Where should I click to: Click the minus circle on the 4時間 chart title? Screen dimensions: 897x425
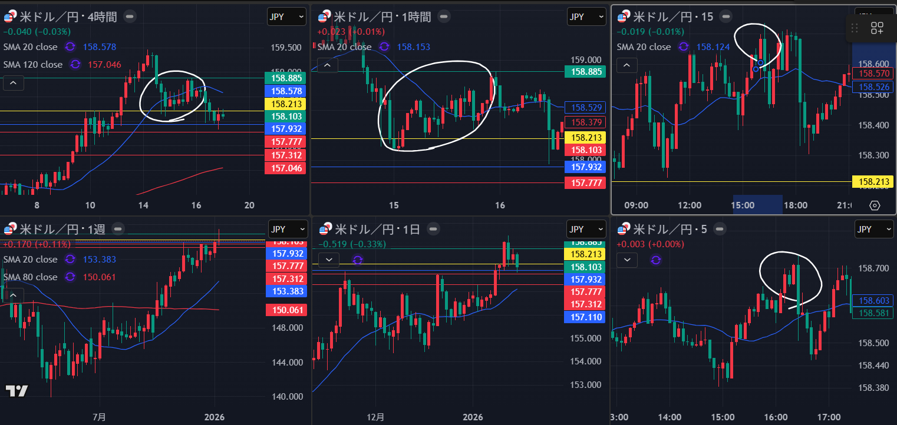click(x=130, y=16)
